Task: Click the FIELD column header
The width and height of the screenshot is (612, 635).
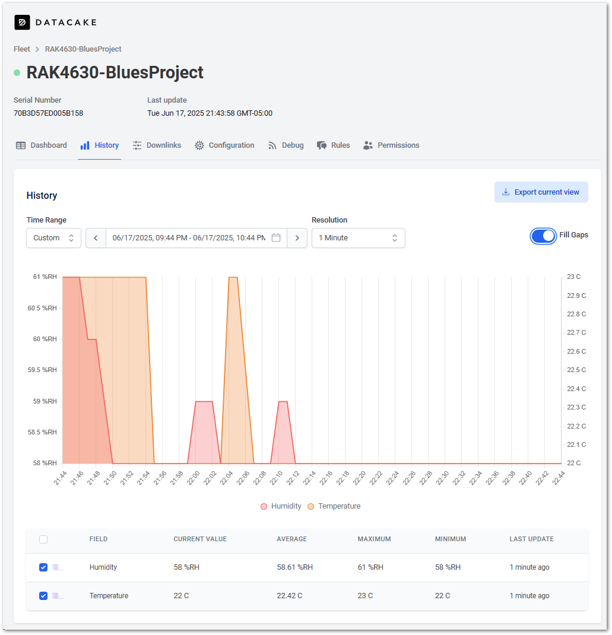Action: 99,539
